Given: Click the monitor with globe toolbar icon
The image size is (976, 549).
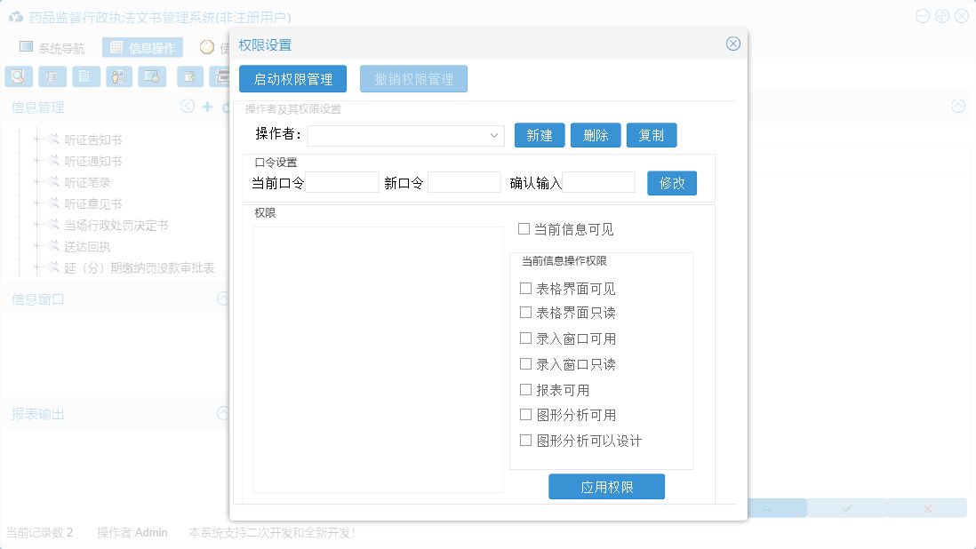Looking at the screenshot, I should (152, 76).
